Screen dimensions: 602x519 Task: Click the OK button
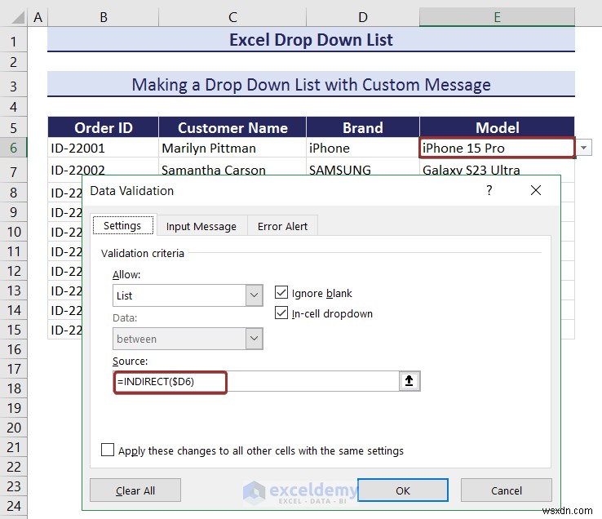pos(403,490)
